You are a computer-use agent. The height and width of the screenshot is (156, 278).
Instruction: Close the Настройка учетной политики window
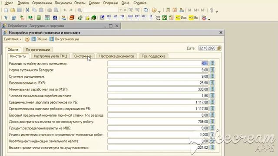click(221, 32)
